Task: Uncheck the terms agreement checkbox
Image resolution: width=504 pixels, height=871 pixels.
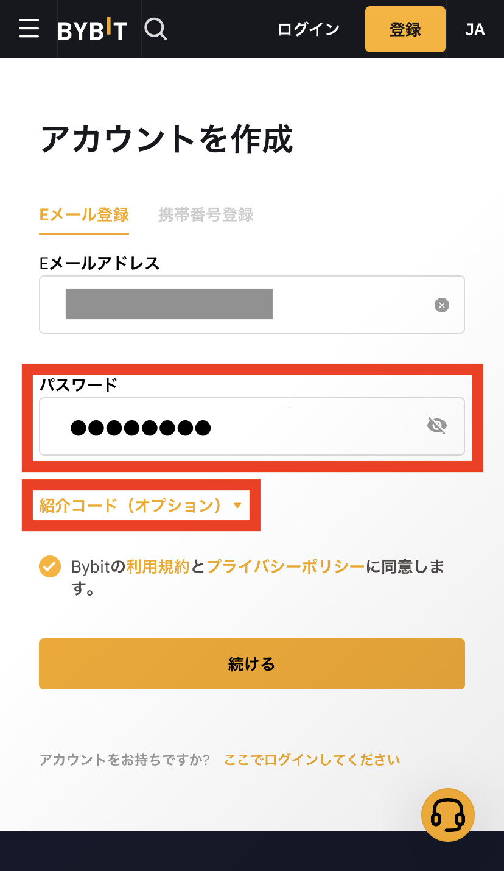Action: point(50,566)
